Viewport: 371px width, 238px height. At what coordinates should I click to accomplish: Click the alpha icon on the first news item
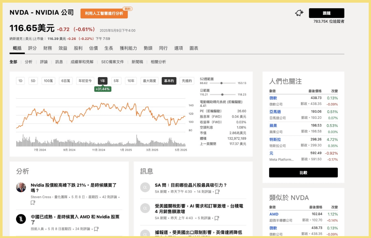[x=145, y=187]
